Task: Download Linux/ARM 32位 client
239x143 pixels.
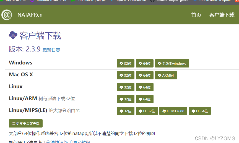Action: pos(125,99)
